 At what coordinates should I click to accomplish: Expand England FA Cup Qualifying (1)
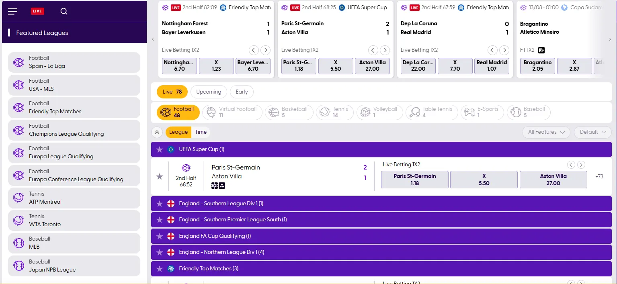[x=381, y=236]
